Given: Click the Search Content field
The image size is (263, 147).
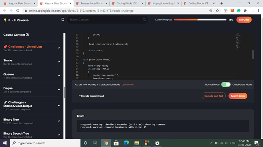Looking at the screenshot, I should pos(107,20).
